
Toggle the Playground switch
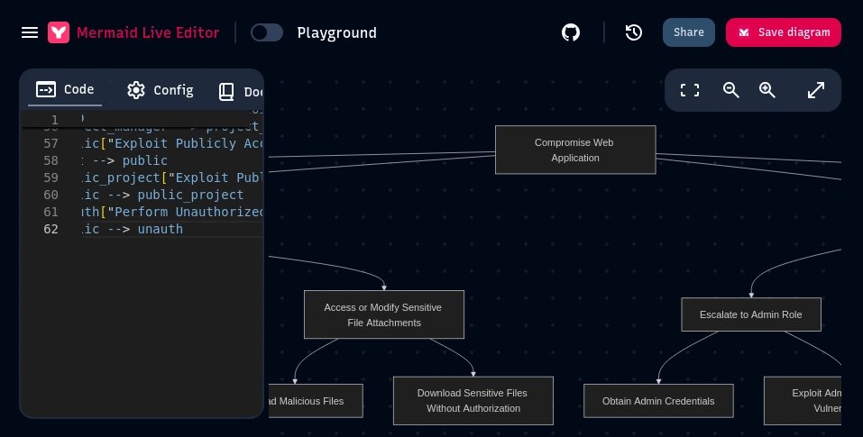pyautogui.click(x=267, y=32)
